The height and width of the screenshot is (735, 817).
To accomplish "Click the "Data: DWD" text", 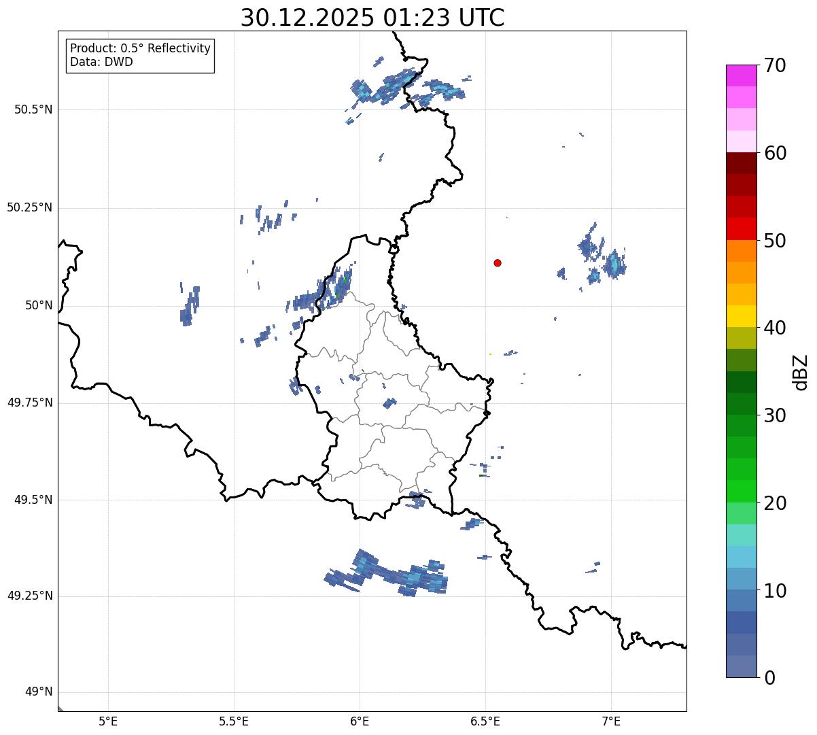I will coord(101,62).
